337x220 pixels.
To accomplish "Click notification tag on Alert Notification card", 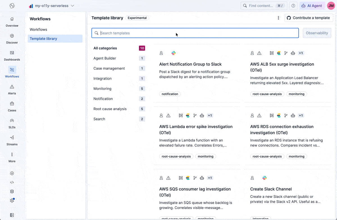I will click(170, 94).
